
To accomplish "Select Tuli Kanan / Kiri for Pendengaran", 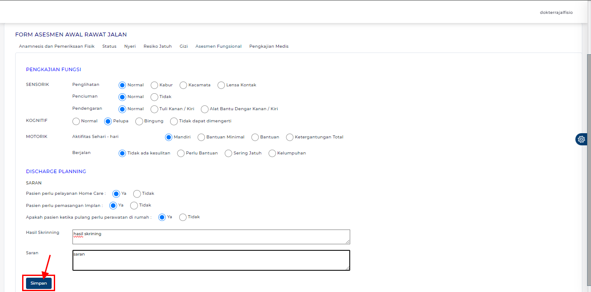I will tap(154, 109).
